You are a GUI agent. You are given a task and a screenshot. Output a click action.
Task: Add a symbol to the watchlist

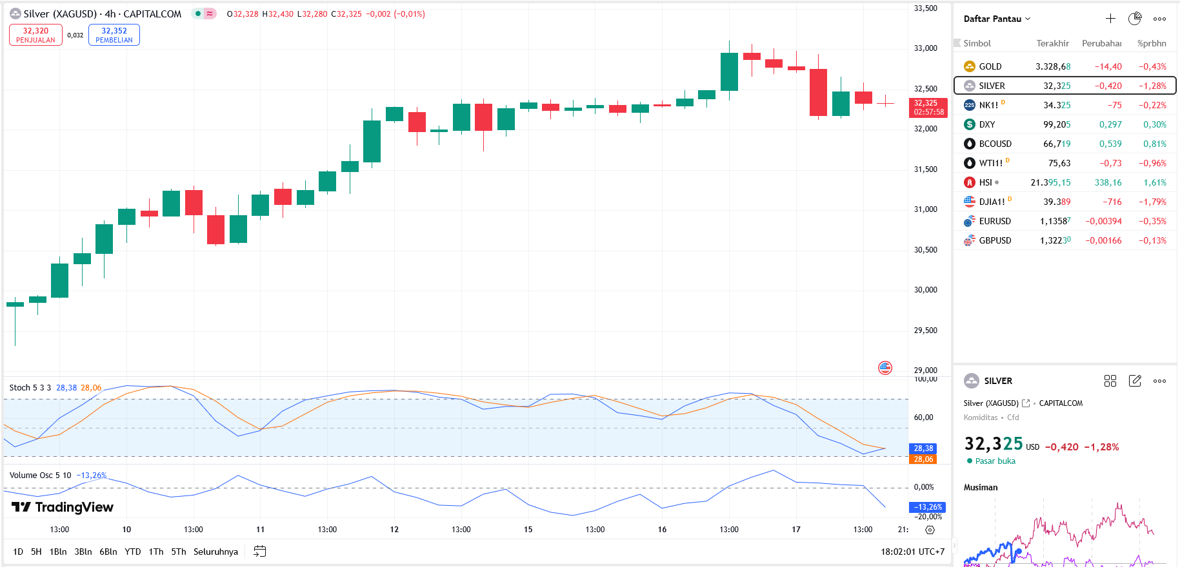[1110, 19]
